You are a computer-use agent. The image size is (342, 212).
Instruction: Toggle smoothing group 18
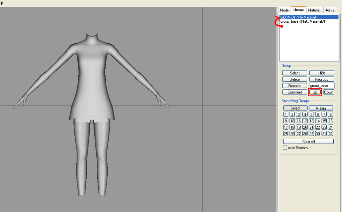pyautogui.click(x=292, y=127)
